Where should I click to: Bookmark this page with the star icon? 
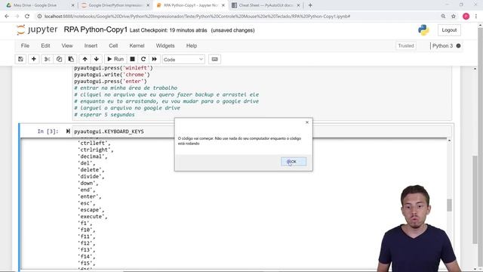(x=454, y=17)
